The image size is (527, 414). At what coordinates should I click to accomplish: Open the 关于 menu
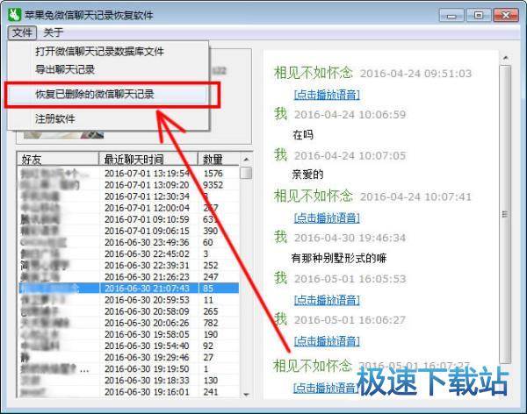click(x=53, y=33)
